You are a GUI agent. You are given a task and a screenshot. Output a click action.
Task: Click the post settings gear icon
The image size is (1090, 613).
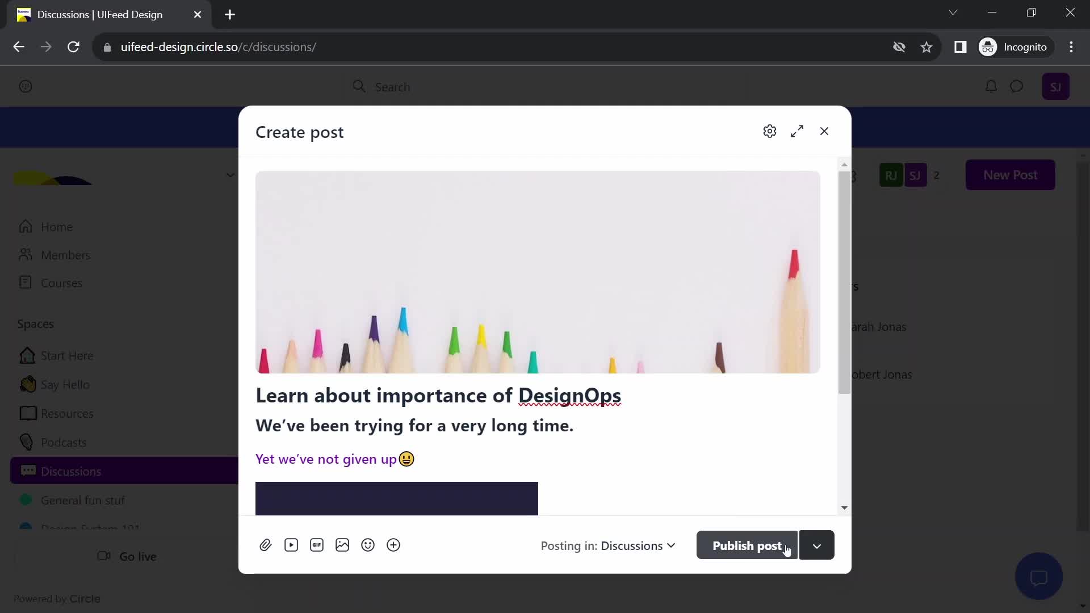(770, 131)
